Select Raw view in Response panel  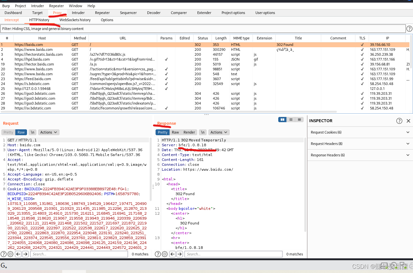[175, 132]
